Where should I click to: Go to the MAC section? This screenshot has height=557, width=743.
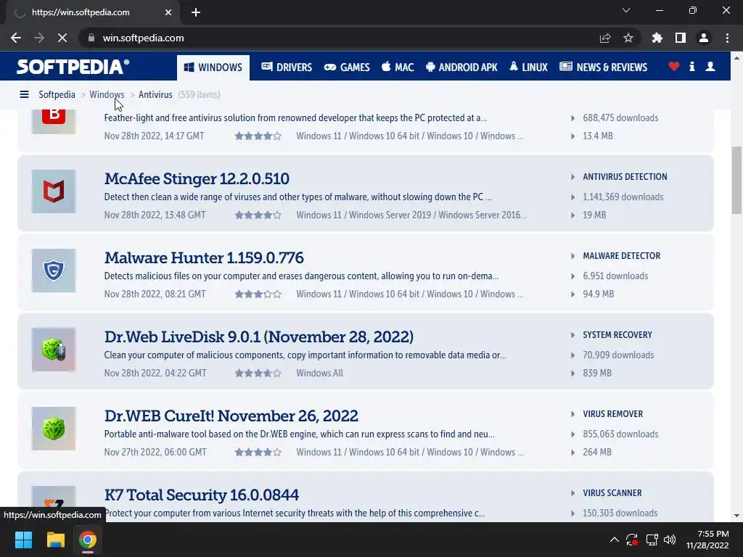tap(398, 67)
